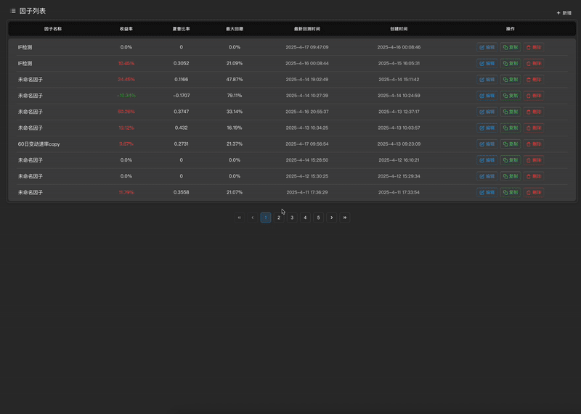Edit the IF检测 row with Sharpe 0.3052
This screenshot has width=581, height=414.
pyautogui.click(x=487, y=63)
